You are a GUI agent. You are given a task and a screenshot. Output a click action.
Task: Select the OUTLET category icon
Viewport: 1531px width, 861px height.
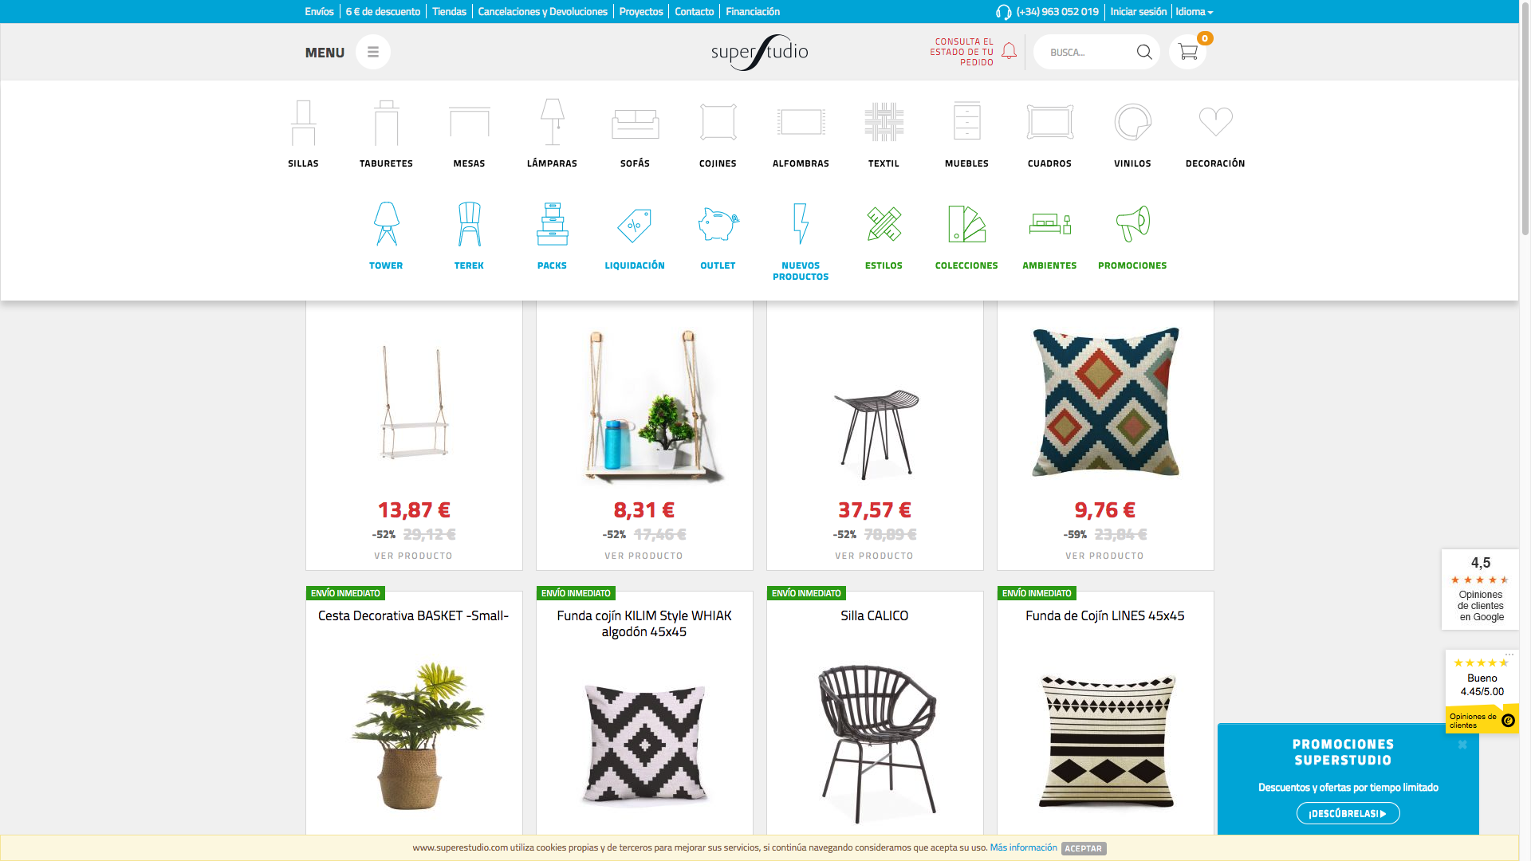[x=715, y=223]
